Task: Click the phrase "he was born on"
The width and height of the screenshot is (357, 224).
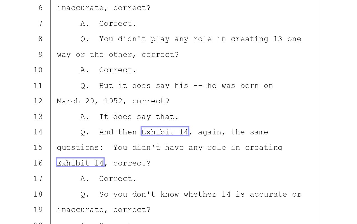Action: tap(240, 86)
